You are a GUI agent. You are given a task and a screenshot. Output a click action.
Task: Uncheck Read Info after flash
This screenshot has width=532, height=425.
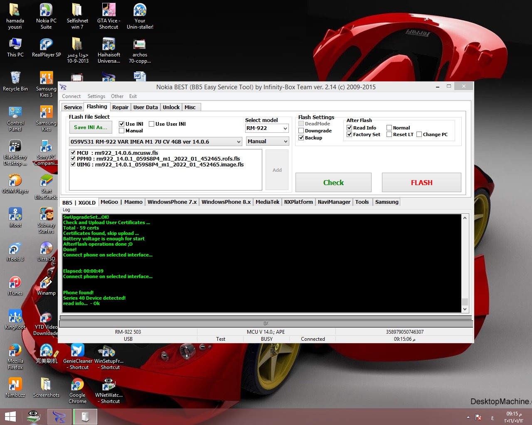pos(350,128)
